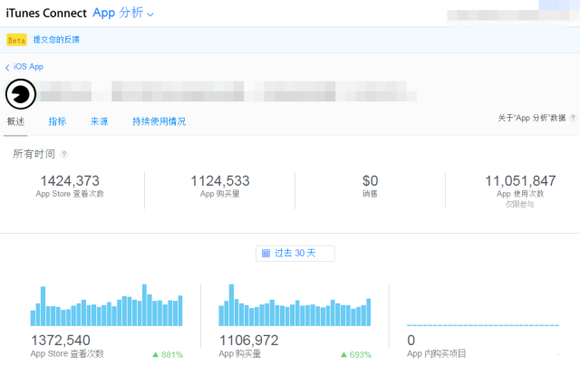The width and height of the screenshot is (580, 366).
Task: Click the $0 销售 value
Action: [x=370, y=181]
